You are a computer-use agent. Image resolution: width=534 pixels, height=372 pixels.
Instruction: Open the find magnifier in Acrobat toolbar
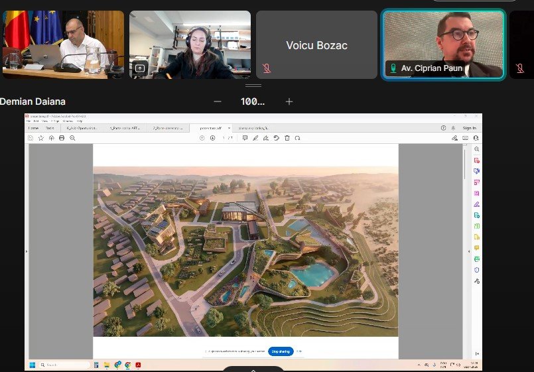(x=72, y=138)
